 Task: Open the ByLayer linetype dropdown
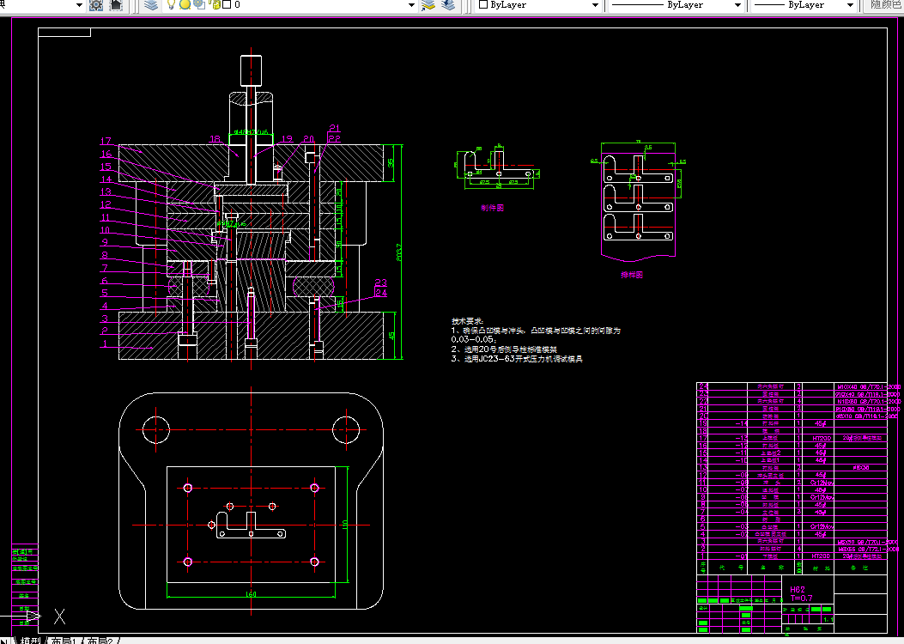tap(737, 5)
